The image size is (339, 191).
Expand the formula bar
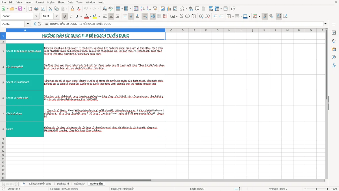(x=325, y=24)
